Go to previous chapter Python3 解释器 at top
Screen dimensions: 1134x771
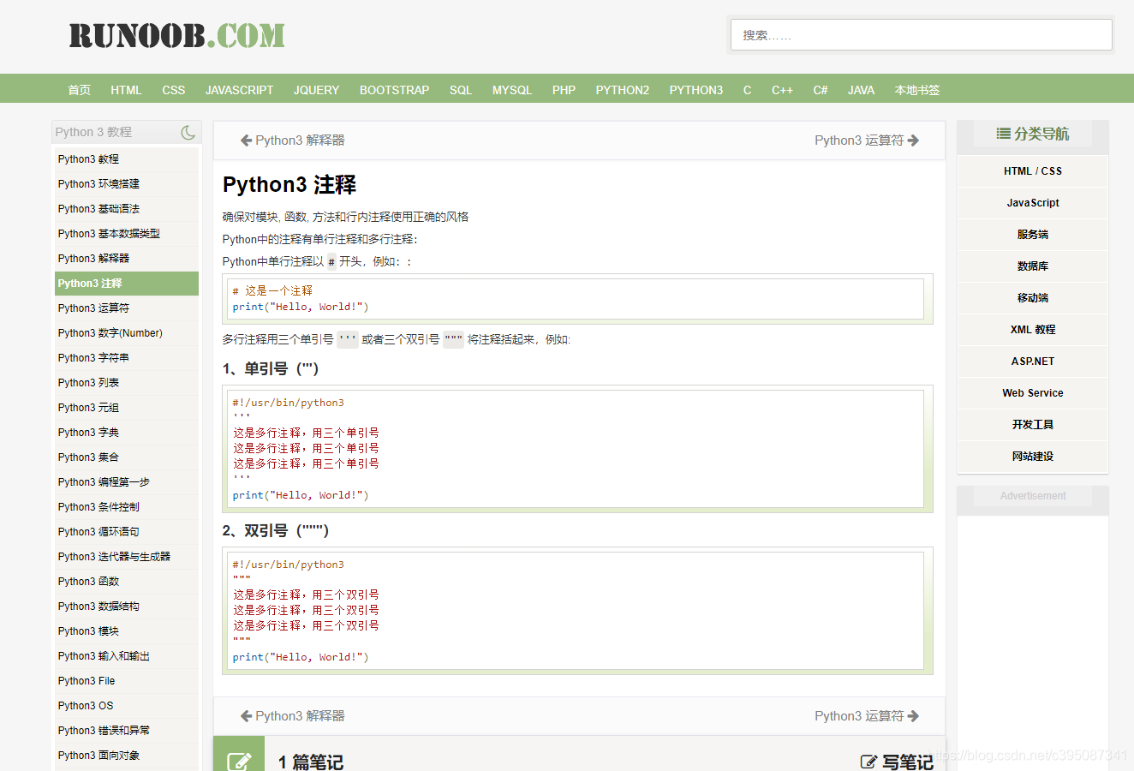pyautogui.click(x=293, y=140)
